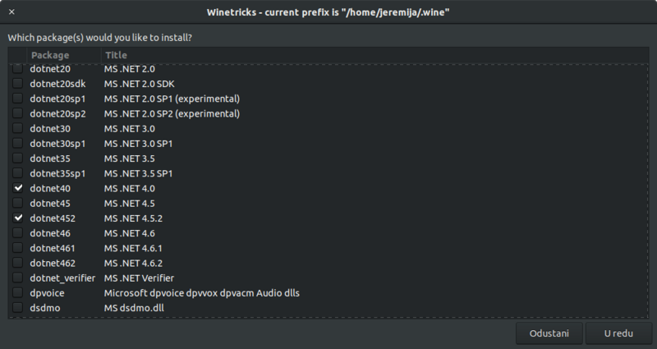Click the 'dpvoice' package name
657x349 pixels.
[x=47, y=293]
